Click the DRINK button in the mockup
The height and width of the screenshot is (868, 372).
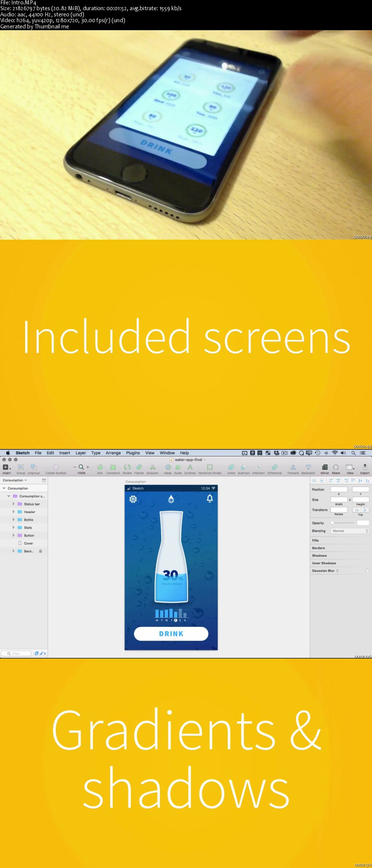click(x=171, y=634)
